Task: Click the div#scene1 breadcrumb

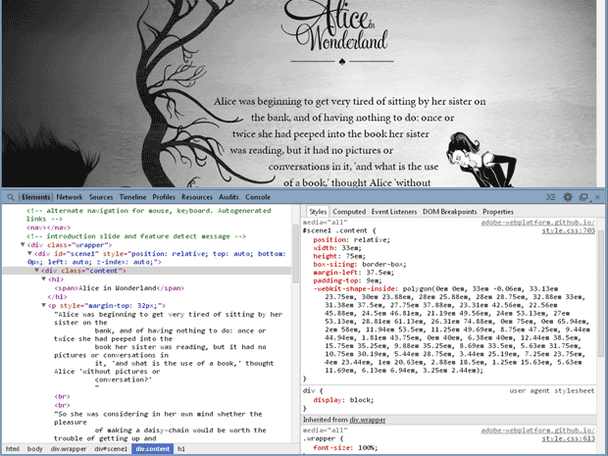Action: pos(111,448)
